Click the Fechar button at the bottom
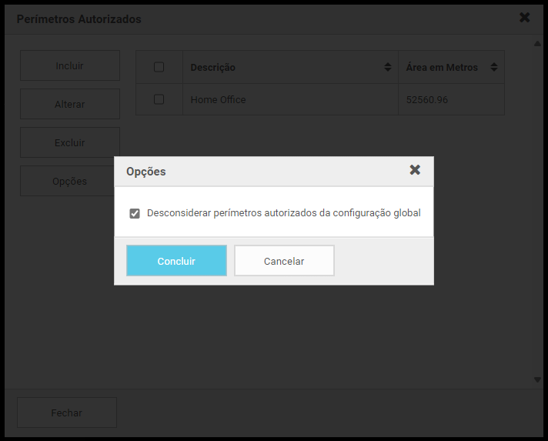The image size is (548, 441). tap(67, 413)
